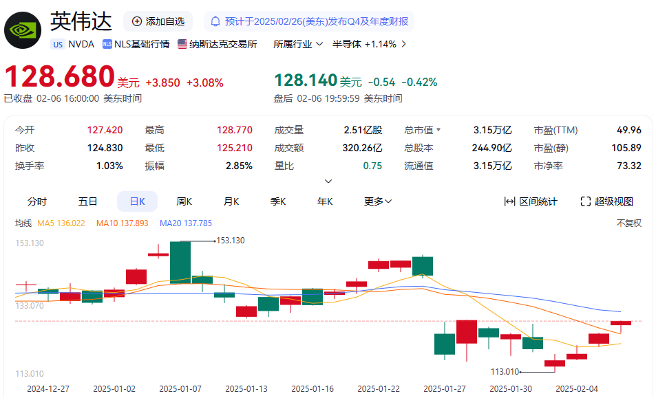The image size is (656, 398).
Task: Click the 153.130 high price marker
Action: coord(231,241)
